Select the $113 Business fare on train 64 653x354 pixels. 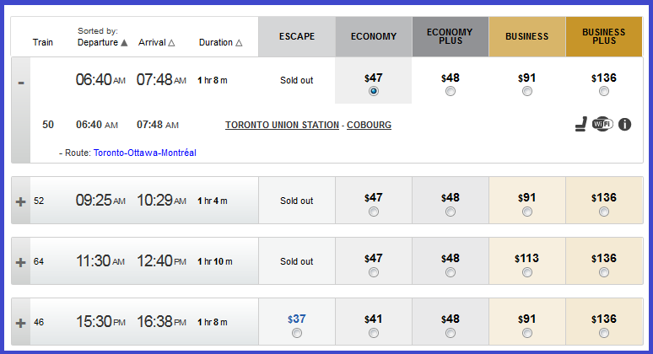(x=527, y=272)
